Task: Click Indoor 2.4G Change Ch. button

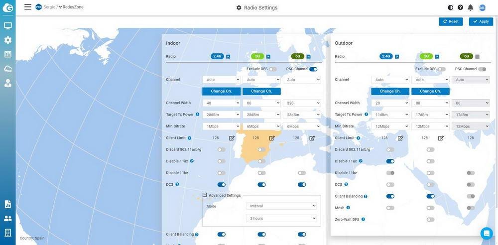Action: 222,91
